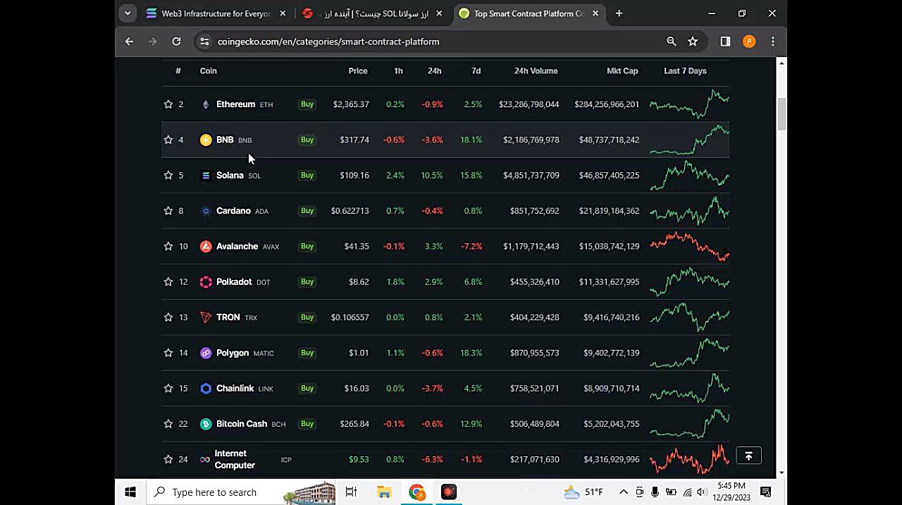Close the Top Smart Contract Platform tab
This screenshot has width=902, height=505.
click(595, 13)
